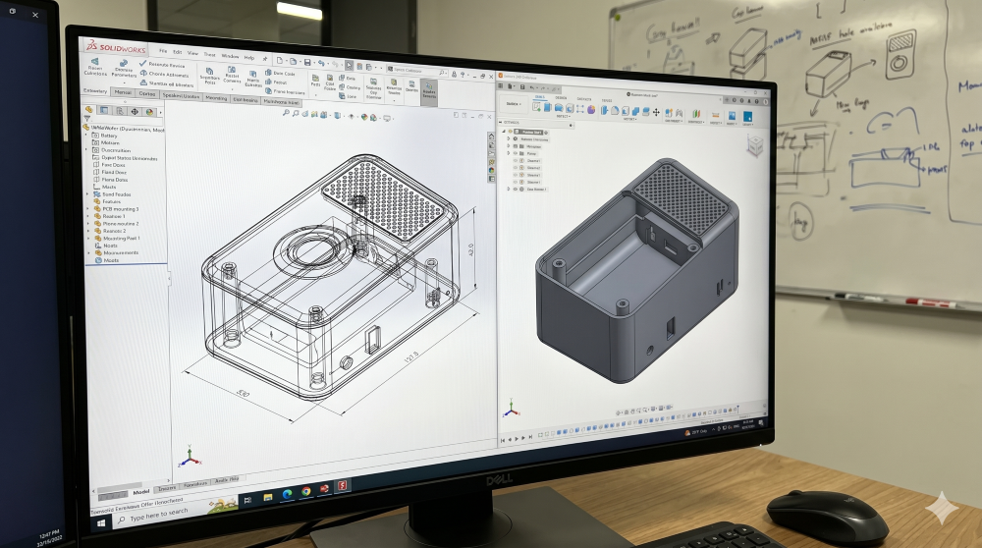Open the PropertyManager tab icon
The height and width of the screenshot is (548, 982).
click(x=104, y=110)
